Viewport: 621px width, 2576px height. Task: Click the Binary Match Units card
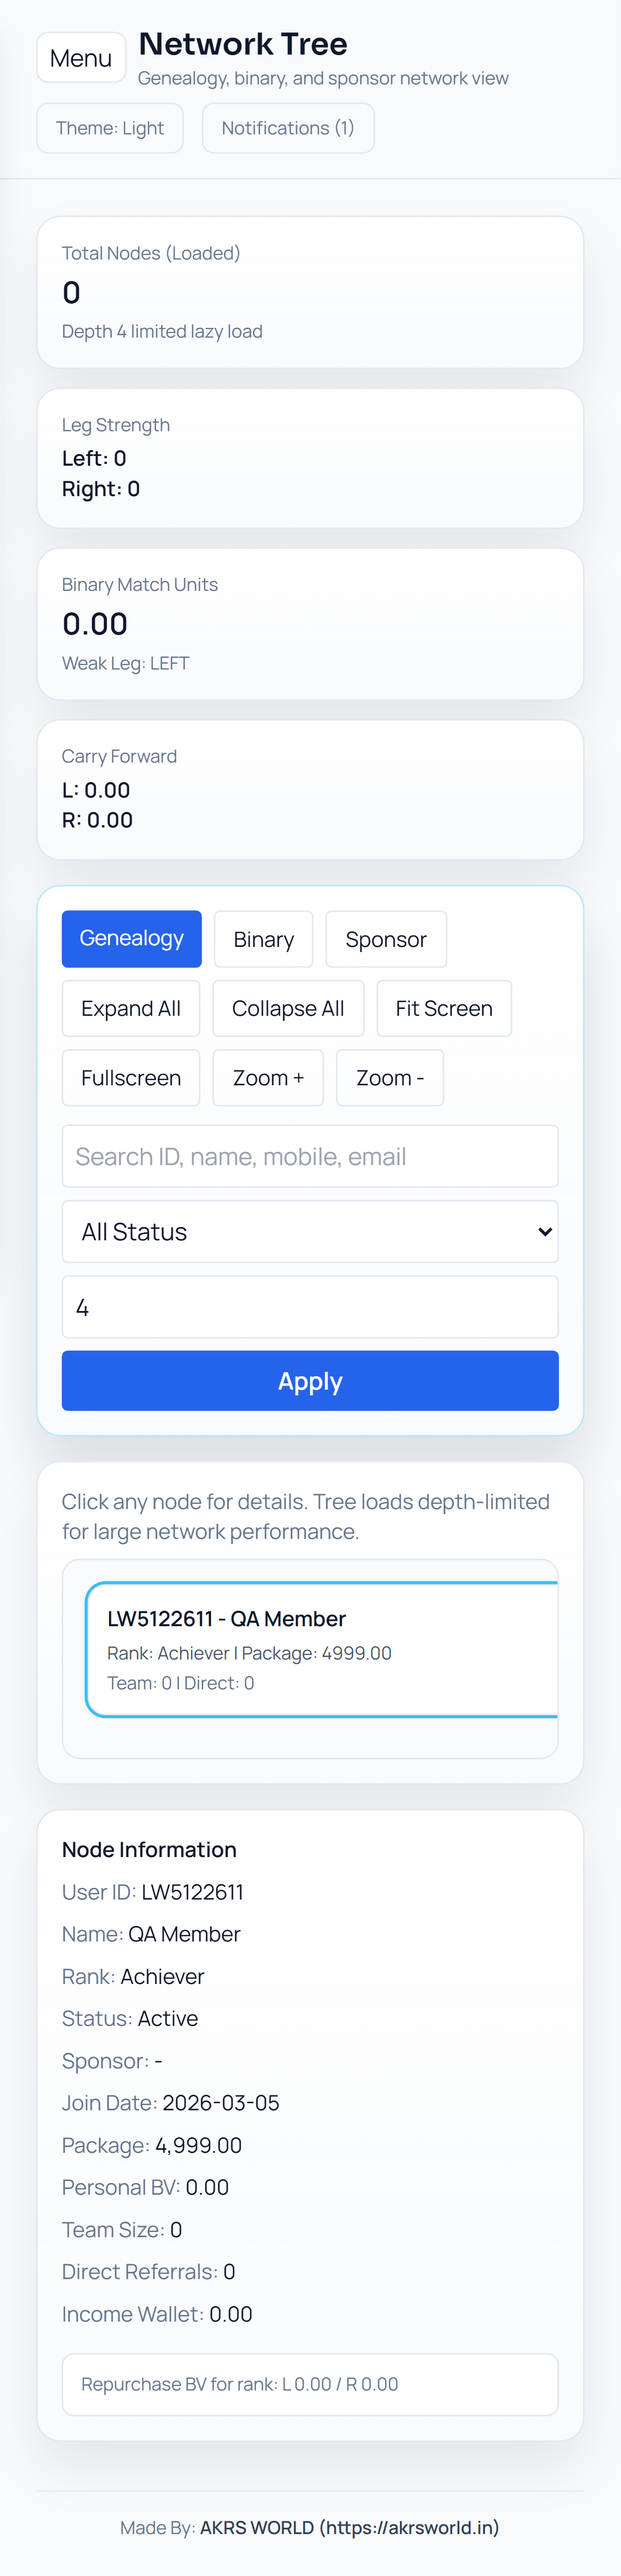click(x=310, y=623)
